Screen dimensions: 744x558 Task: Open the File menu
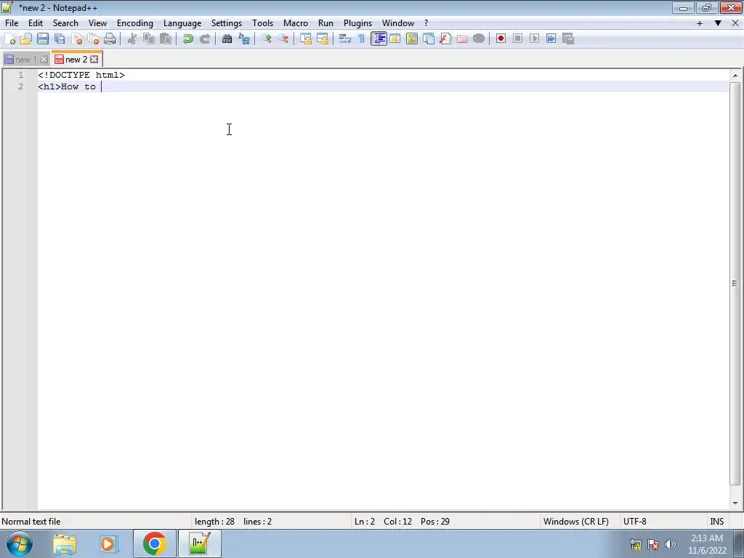pos(12,23)
